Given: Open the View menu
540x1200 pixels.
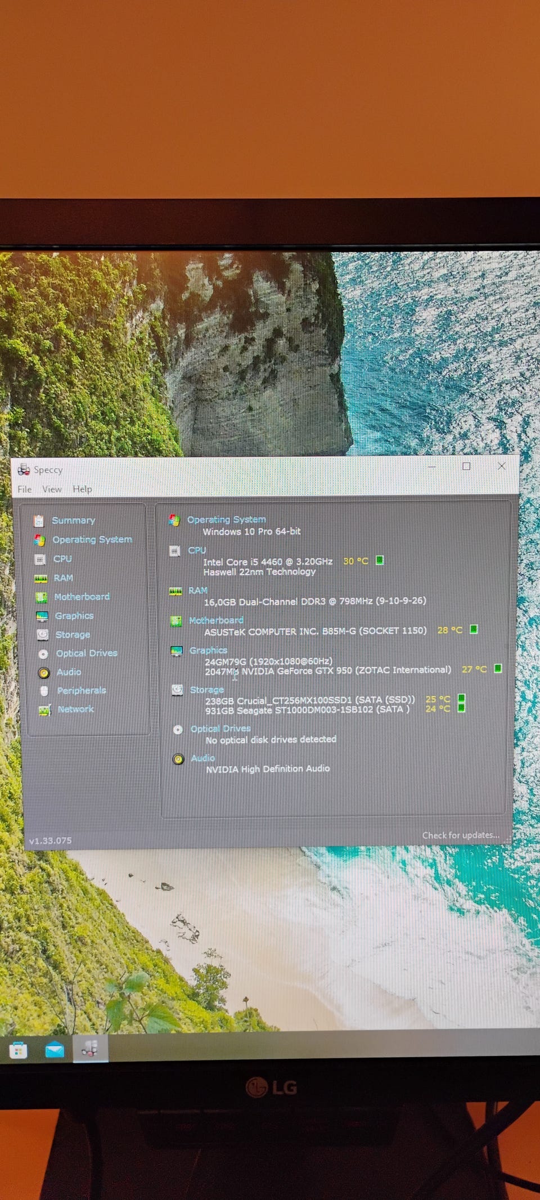Looking at the screenshot, I should coord(52,489).
